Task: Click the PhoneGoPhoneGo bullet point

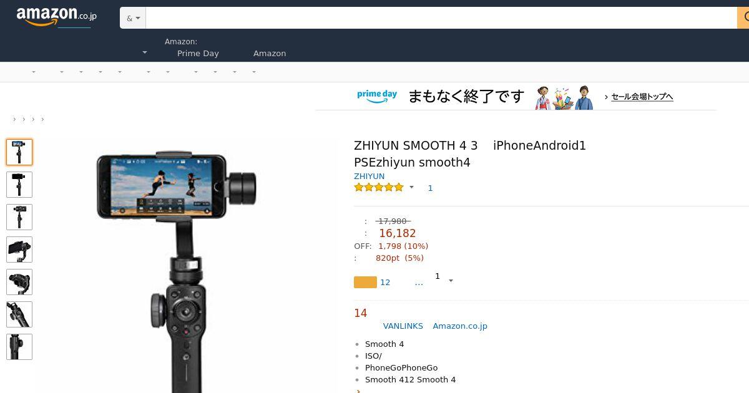Action: pyautogui.click(x=401, y=368)
